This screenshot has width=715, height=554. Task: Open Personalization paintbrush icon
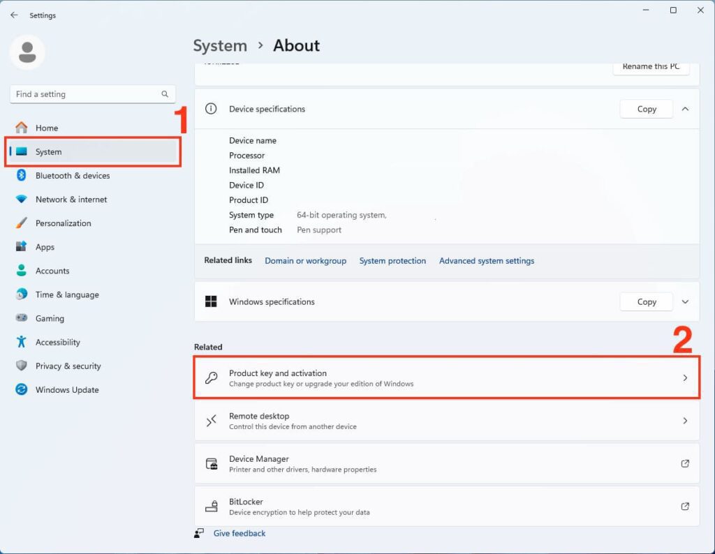22,223
